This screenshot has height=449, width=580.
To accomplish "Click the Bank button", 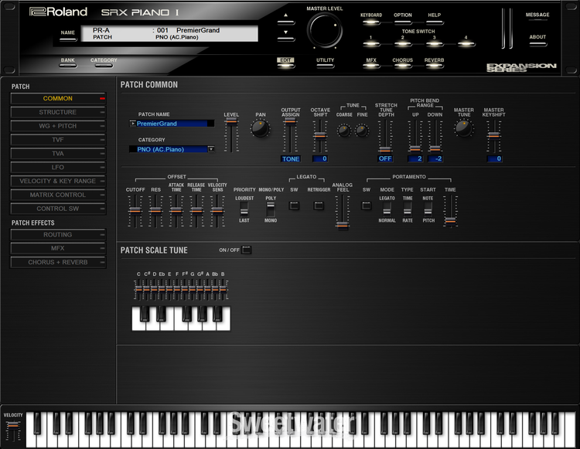I will click(68, 66).
